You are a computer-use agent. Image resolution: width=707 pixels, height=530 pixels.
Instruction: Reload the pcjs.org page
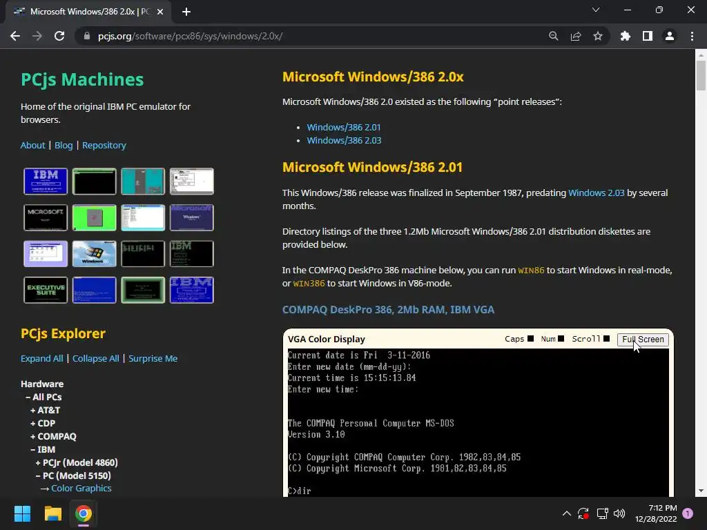coord(59,36)
